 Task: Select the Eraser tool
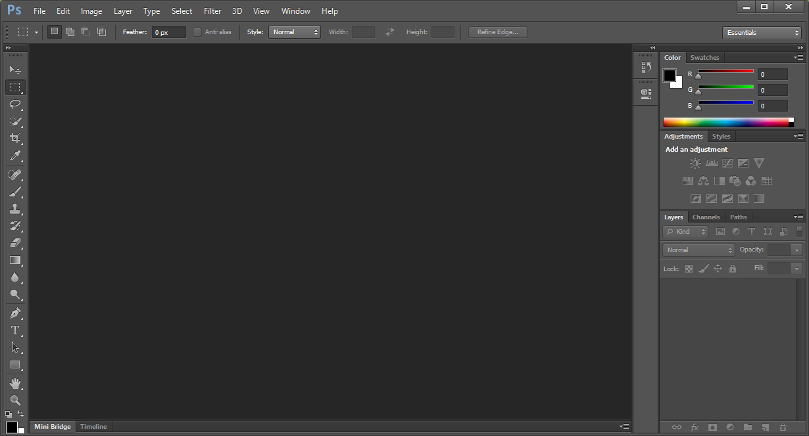[x=15, y=243]
